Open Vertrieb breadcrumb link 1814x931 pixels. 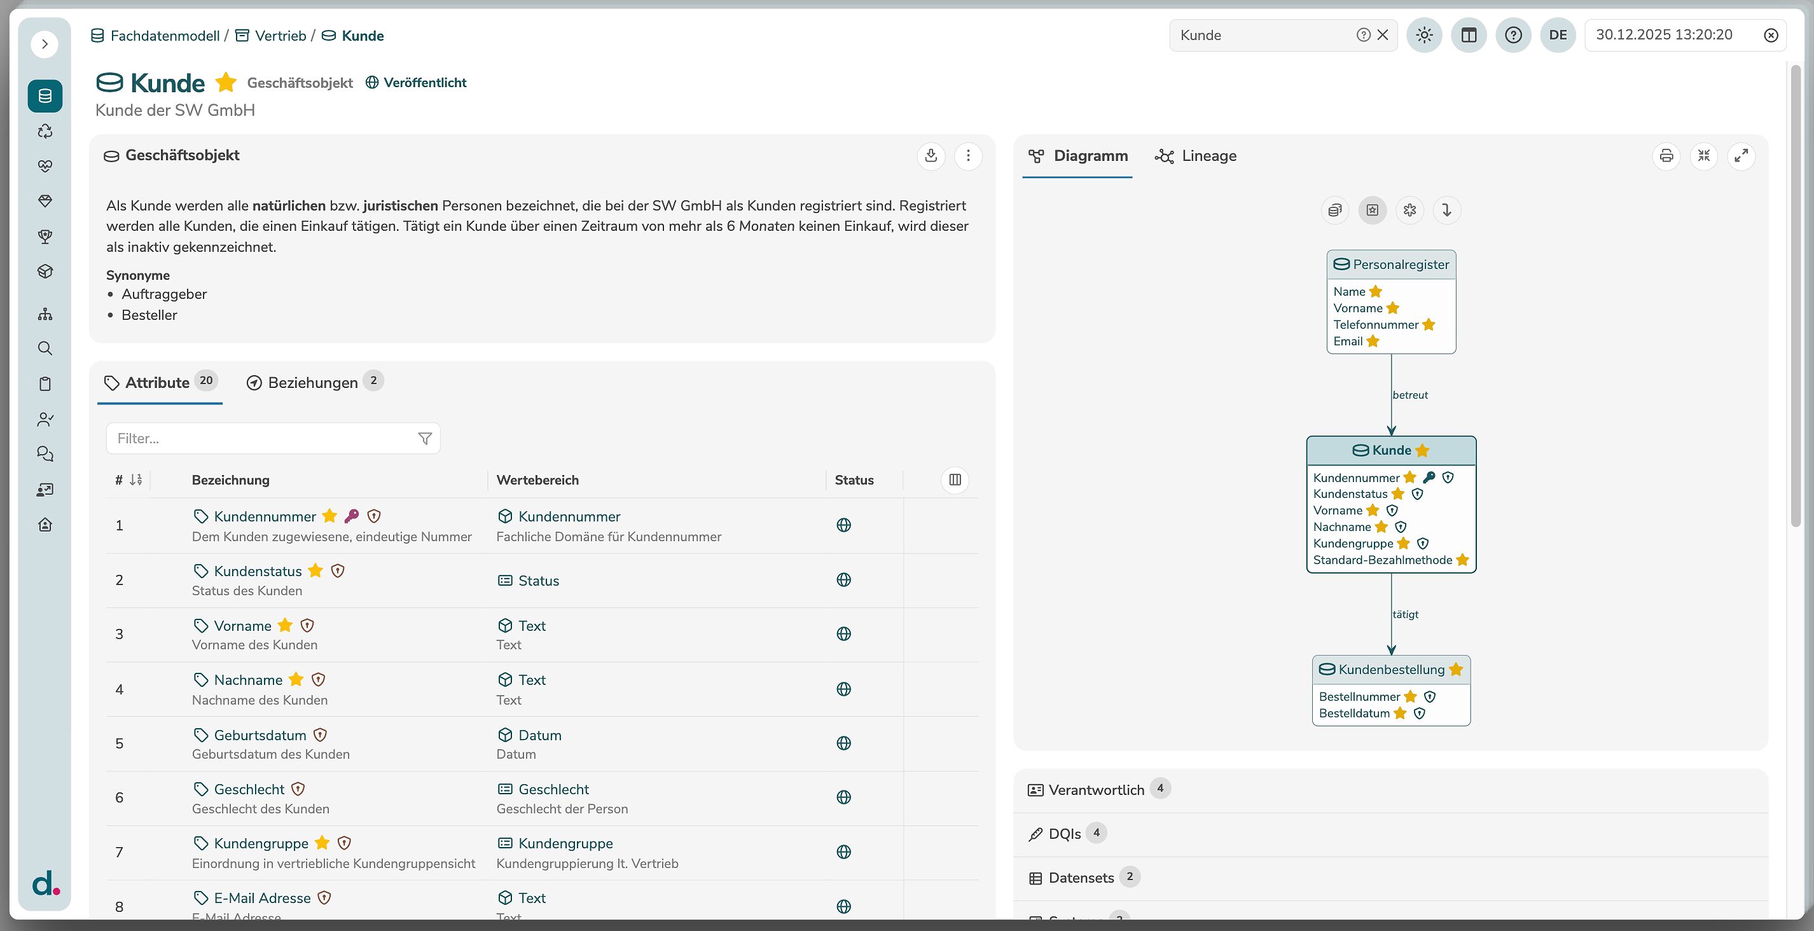[280, 36]
